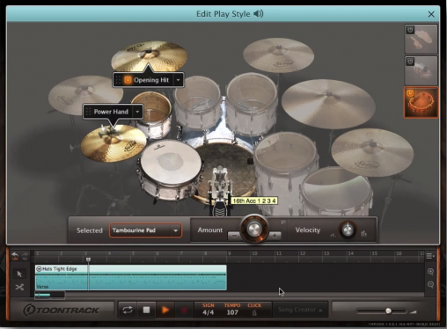Select the faded floor tom at bottom right

336,192
